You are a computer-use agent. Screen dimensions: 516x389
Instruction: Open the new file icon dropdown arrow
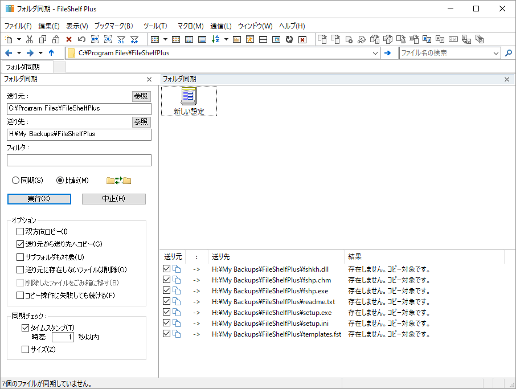19,39
